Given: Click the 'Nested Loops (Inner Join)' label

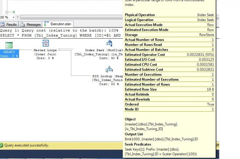Looking at the screenshot, I should 45,52.
